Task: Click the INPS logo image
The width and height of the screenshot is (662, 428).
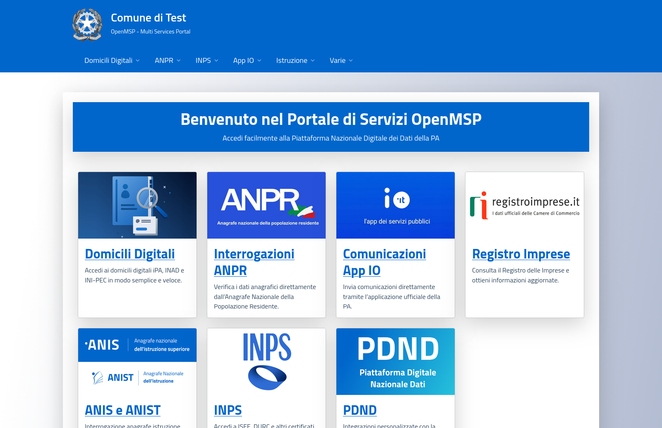Action: pos(266,361)
